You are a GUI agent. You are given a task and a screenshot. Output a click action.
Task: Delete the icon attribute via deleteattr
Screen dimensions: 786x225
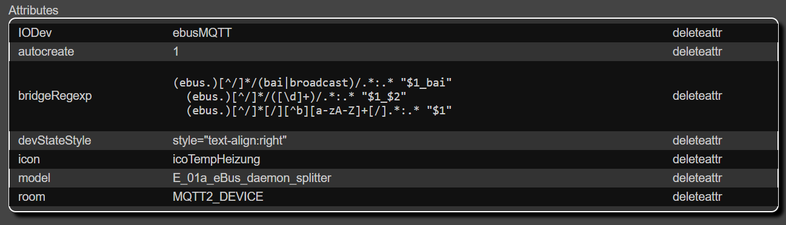[x=697, y=160]
